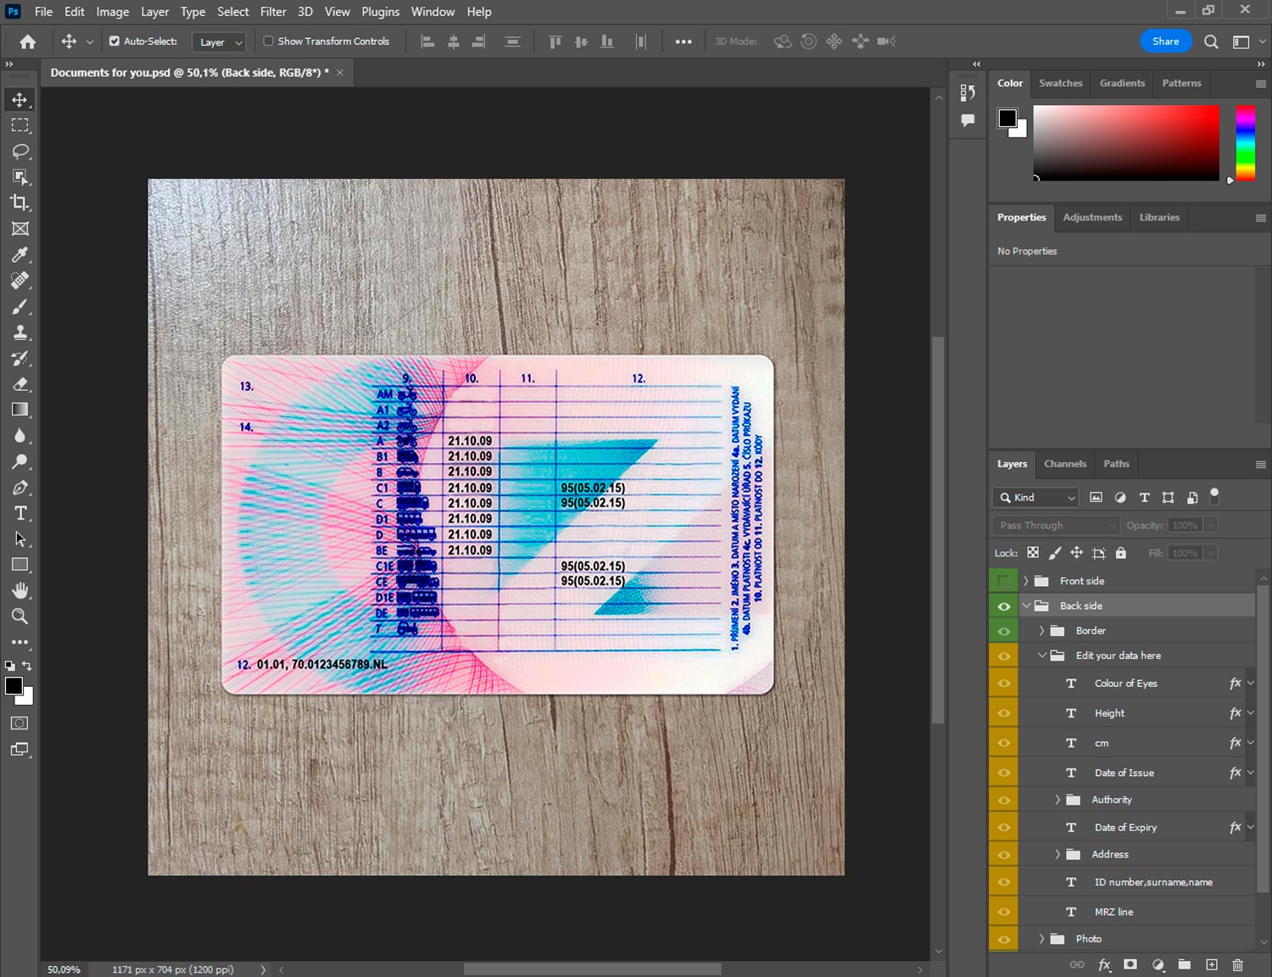Open the Kind filter dropdown
This screenshot has height=977, width=1272.
(1036, 498)
